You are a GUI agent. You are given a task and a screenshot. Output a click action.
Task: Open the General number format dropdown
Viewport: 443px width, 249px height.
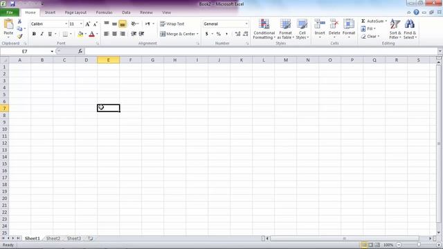tap(246, 24)
